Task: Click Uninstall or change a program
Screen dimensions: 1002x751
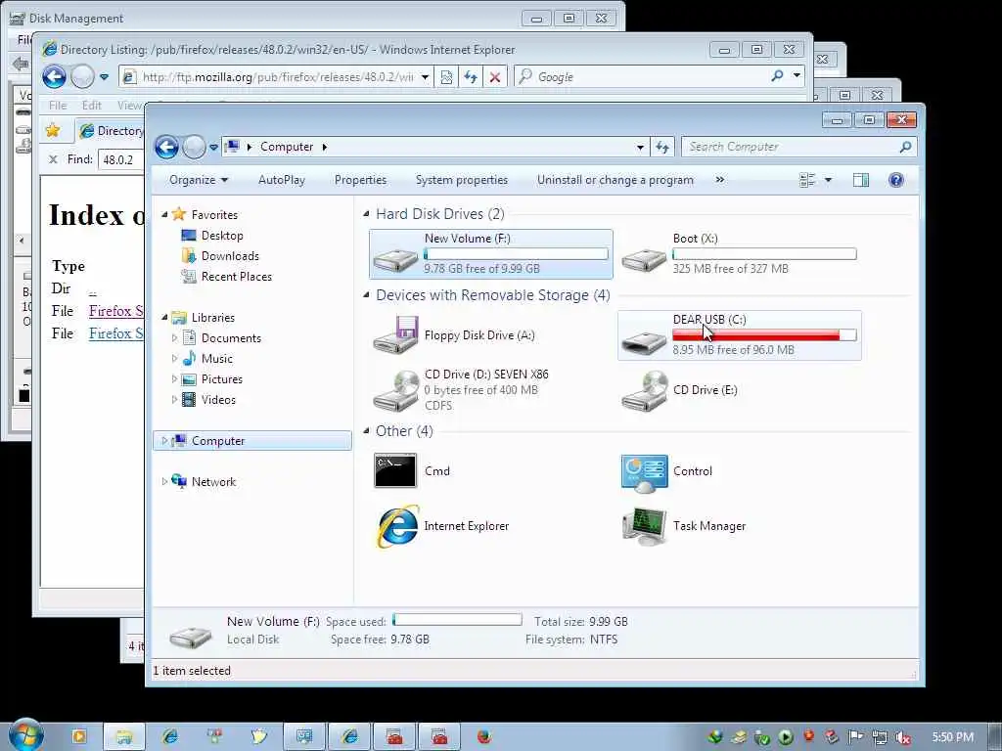Action: point(615,180)
